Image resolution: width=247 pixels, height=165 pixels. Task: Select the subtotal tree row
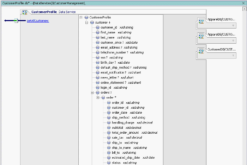(124, 128)
